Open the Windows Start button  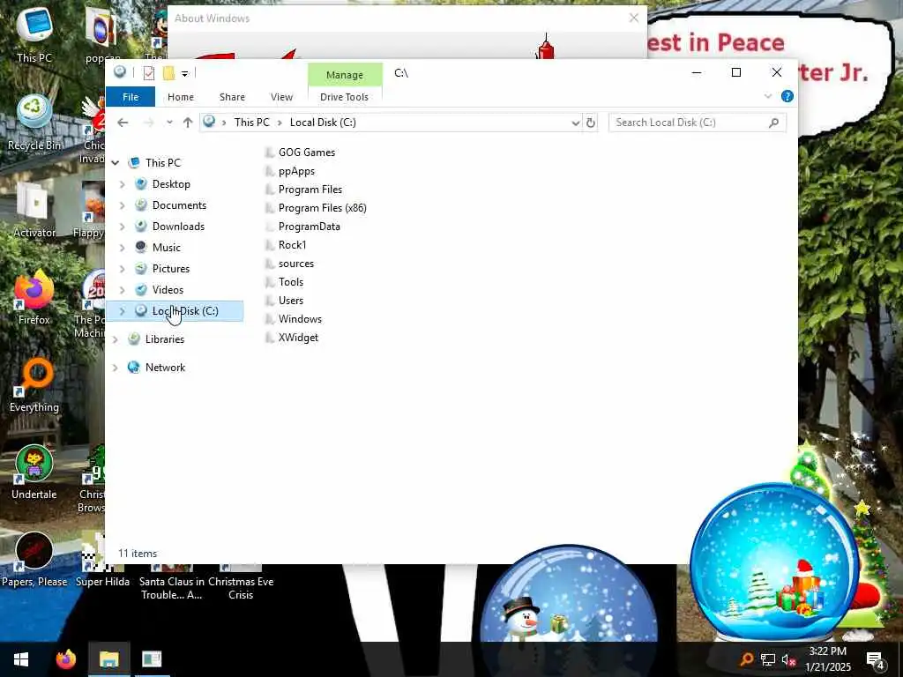tap(21, 659)
